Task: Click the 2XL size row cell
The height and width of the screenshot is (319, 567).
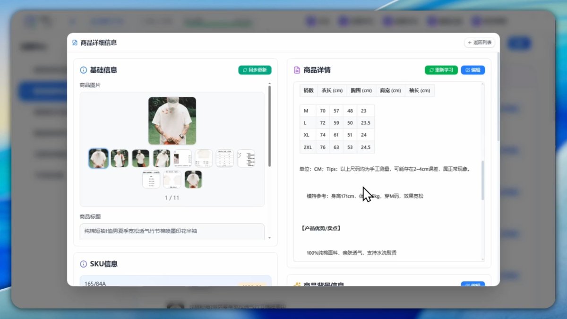Action: [308, 147]
